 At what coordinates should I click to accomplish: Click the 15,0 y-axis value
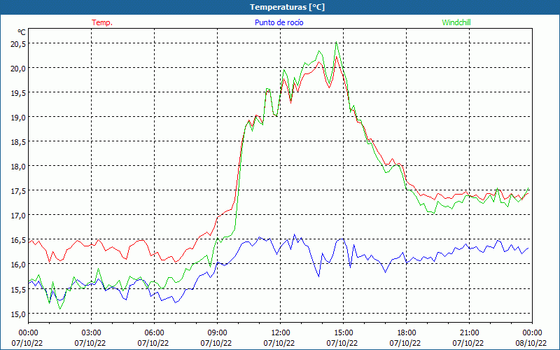pos(17,314)
